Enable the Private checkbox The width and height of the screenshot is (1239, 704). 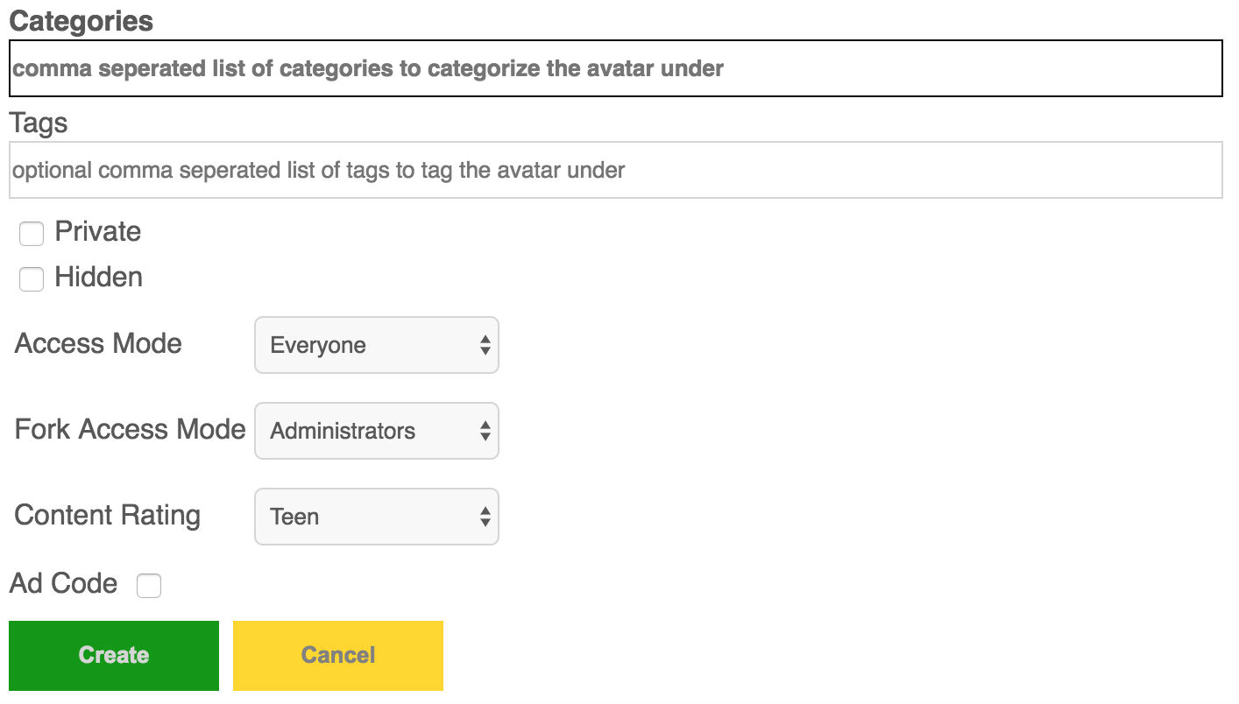[x=32, y=234]
